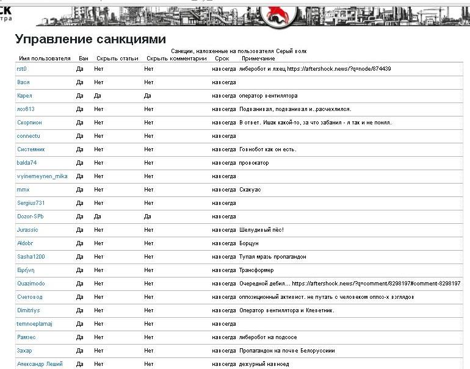Viewport: 470px width, 369px height.
Task: Click the column header Бан
Action: (x=84, y=59)
